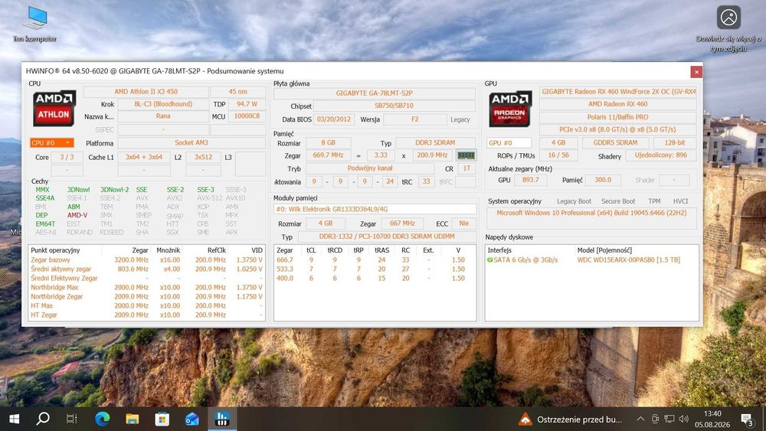
Task: Launch Microsoft Edge from the taskbar
Action: [x=102, y=419]
